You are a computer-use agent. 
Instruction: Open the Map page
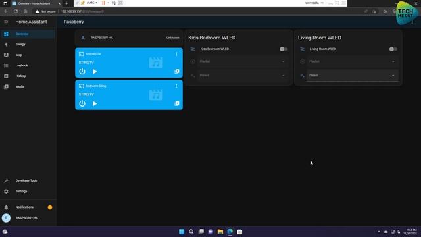tap(28, 55)
